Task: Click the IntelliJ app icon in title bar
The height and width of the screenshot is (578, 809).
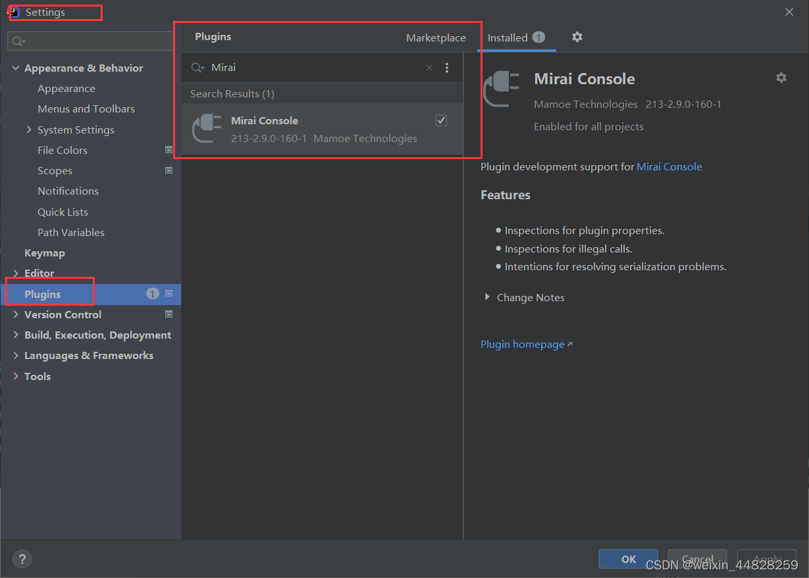Action: [x=14, y=12]
